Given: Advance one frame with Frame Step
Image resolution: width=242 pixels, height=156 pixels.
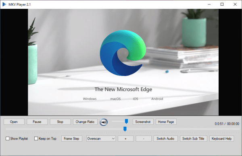Looking at the screenshot, I should pyautogui.click(x=72, y=138).
